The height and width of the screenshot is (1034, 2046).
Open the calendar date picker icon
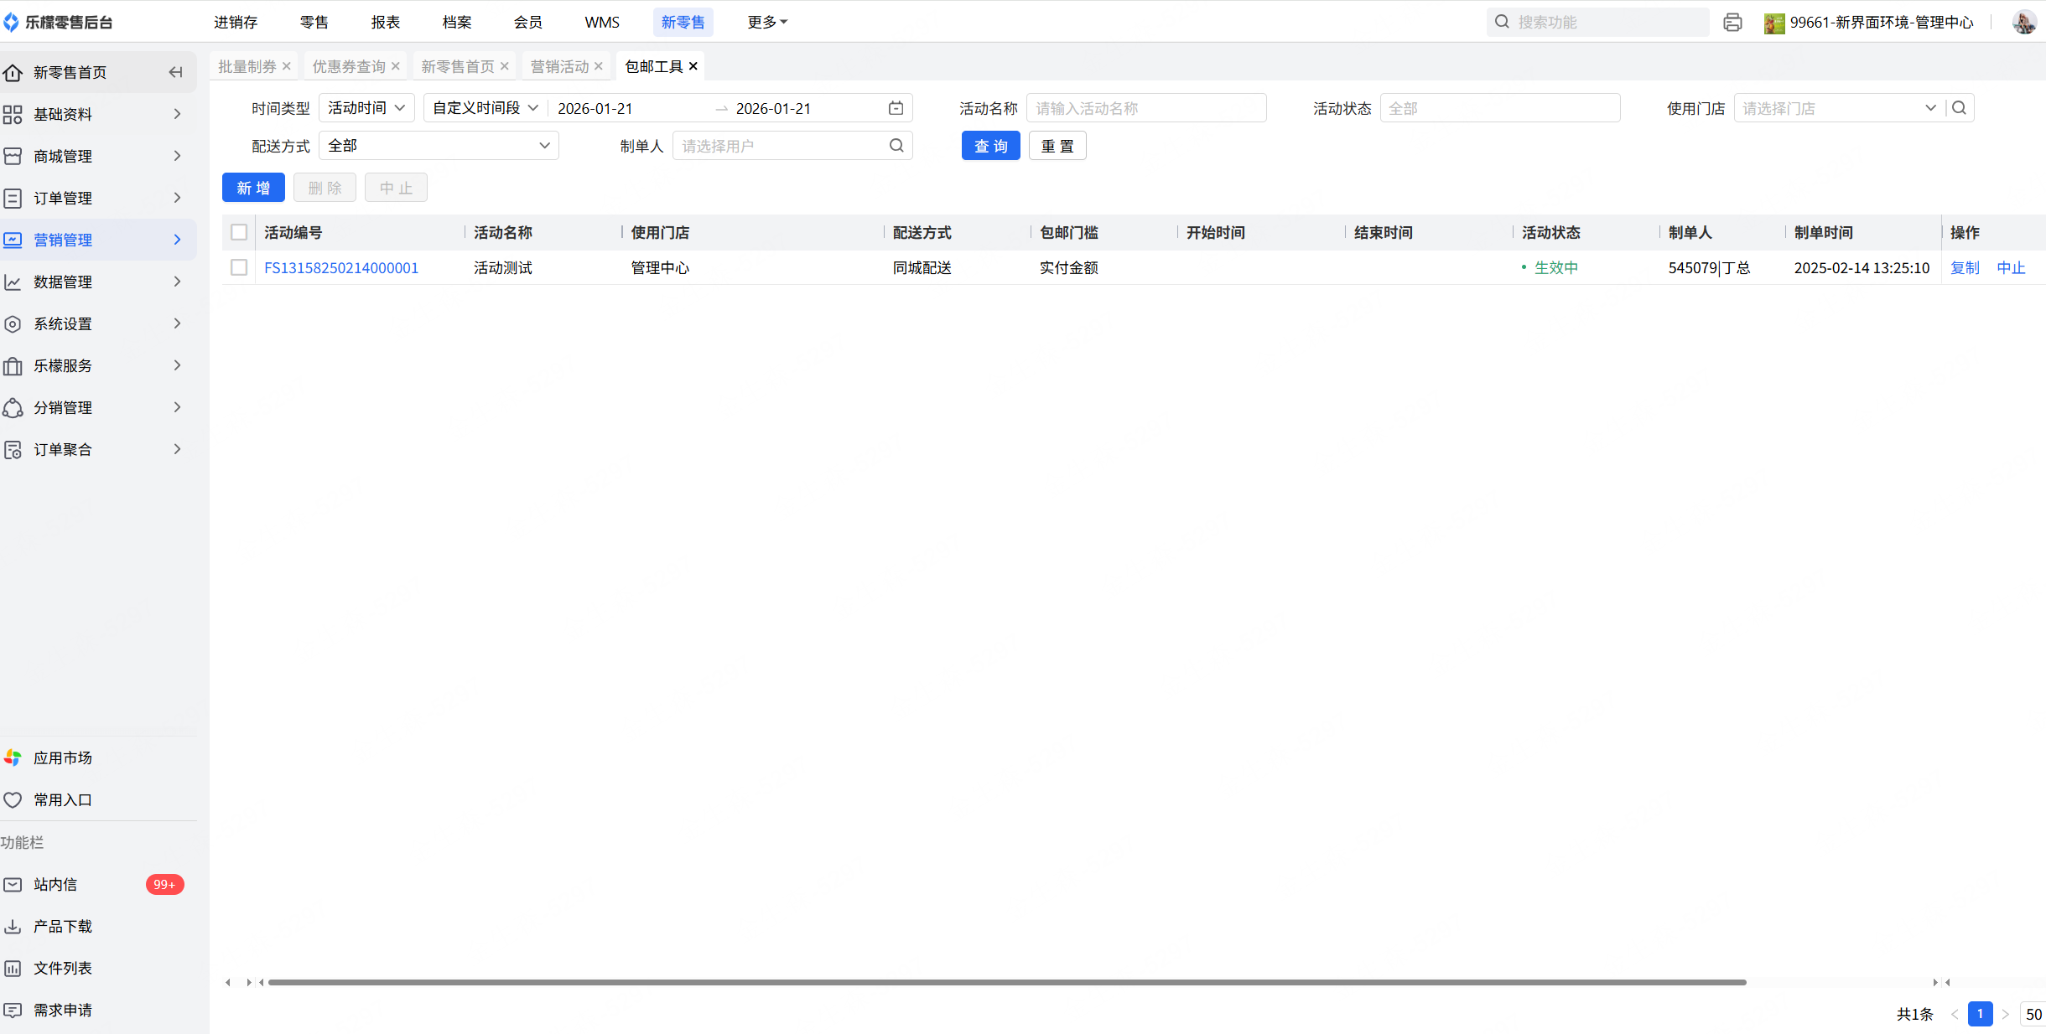(896, 108)
